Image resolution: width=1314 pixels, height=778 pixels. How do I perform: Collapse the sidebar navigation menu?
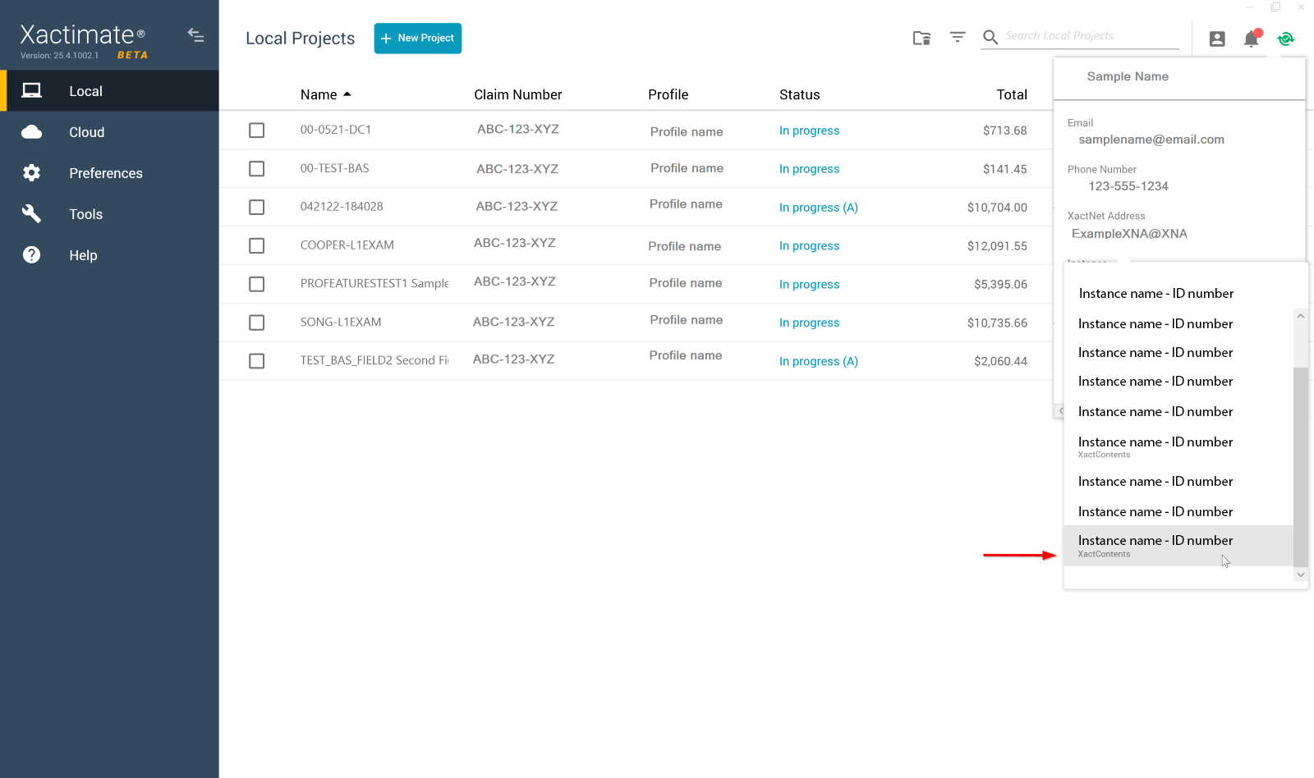[195, 34]
